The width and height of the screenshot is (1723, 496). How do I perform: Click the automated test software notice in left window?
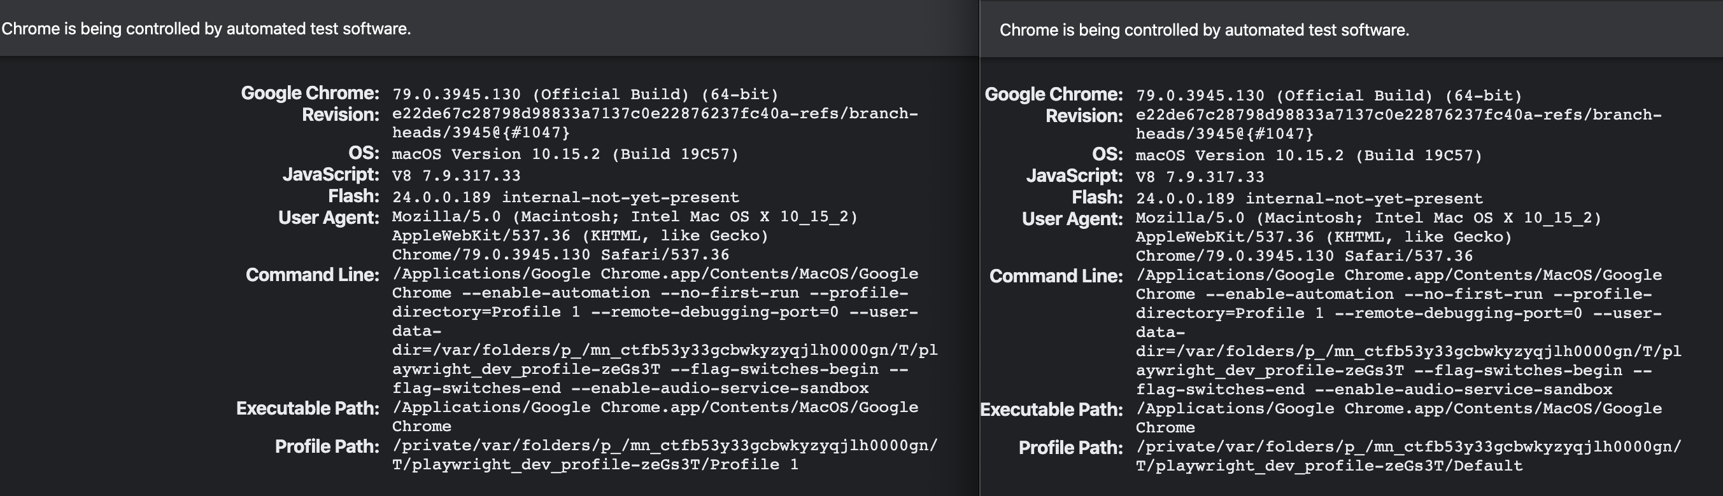(206, 29)
